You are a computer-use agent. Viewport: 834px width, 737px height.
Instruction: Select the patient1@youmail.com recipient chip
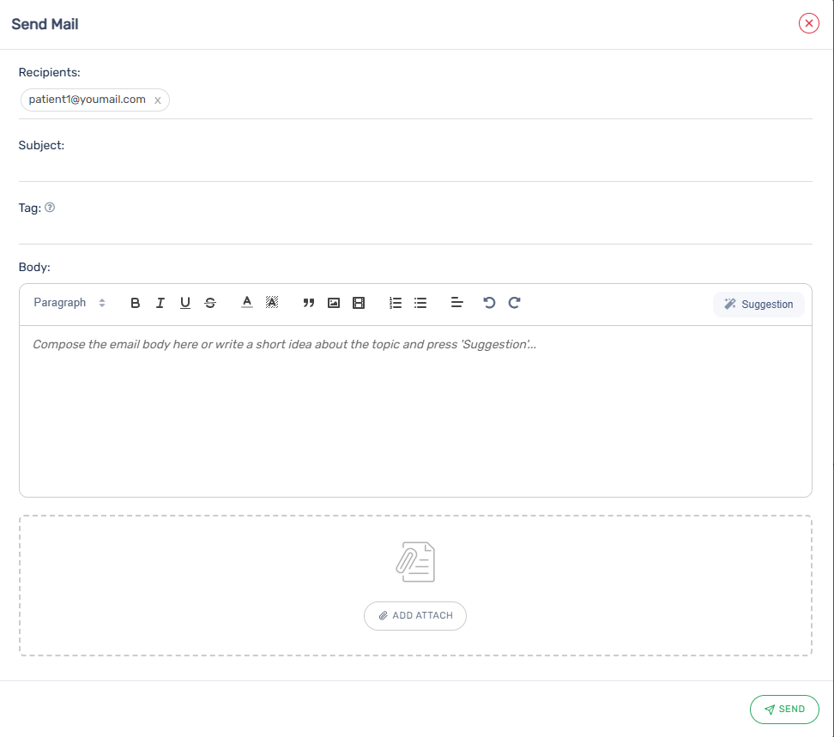coord(94,100)
